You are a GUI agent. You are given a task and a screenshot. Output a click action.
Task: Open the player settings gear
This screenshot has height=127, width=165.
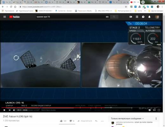[149, 110]
